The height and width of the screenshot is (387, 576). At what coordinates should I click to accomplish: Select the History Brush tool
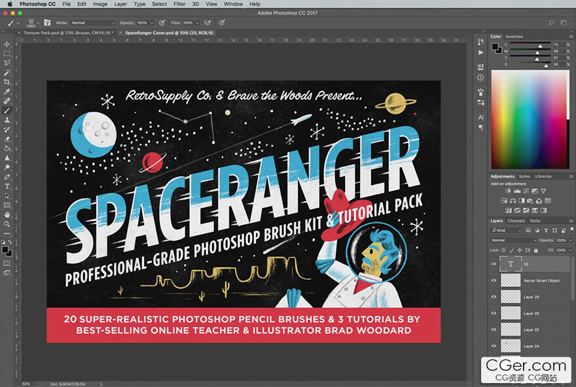click(7, 129)
